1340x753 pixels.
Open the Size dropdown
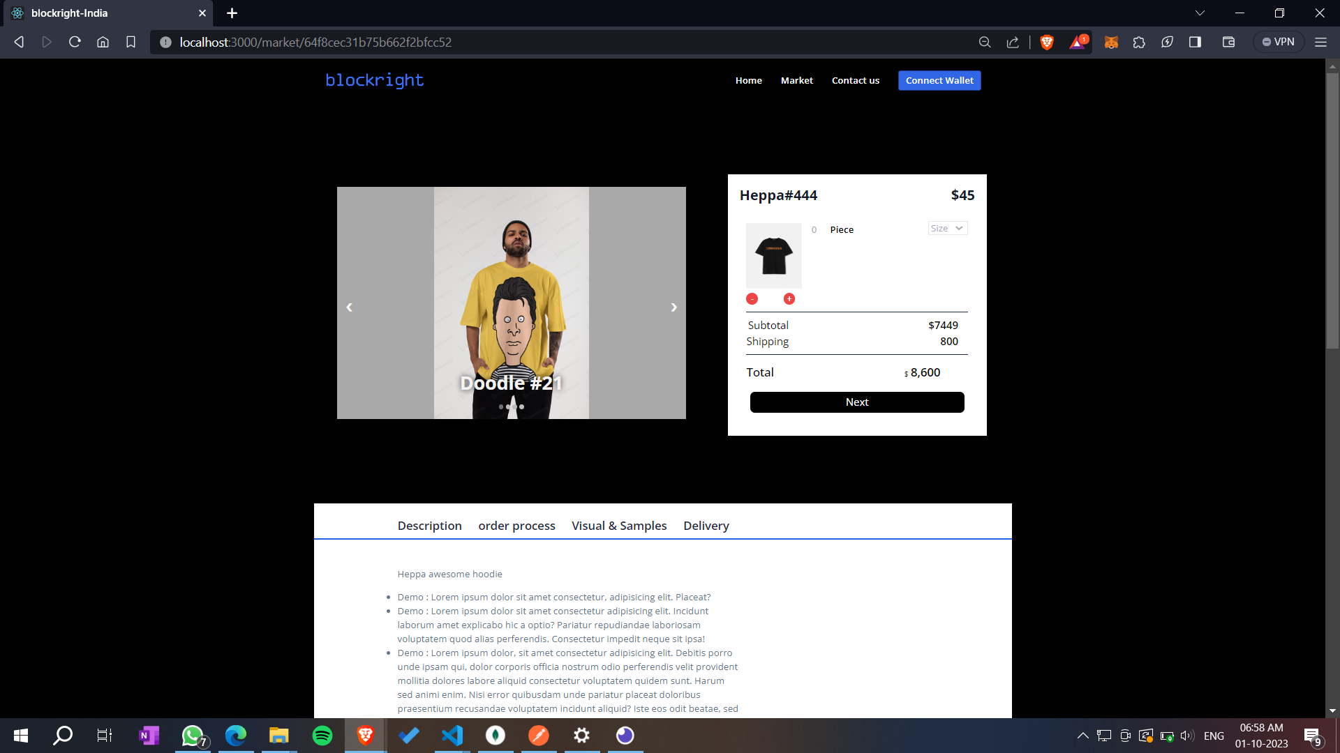pos(947,229)
